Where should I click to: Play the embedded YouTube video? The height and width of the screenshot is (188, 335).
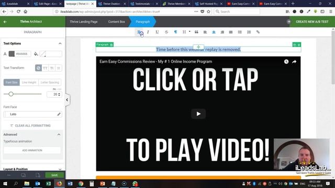coord(198,114)
